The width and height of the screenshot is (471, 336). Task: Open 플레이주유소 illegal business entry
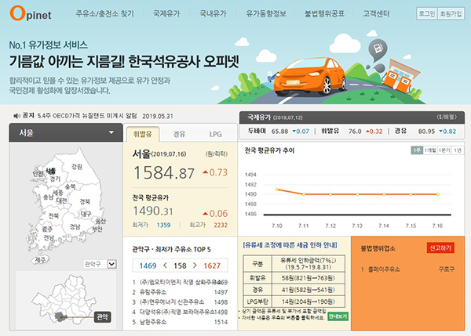(x=407, y=269)
